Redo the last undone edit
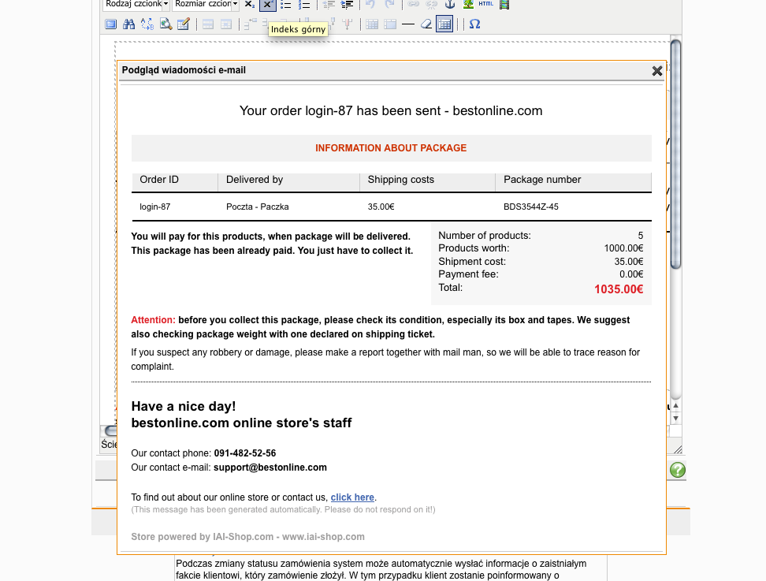 click(389, 5)
